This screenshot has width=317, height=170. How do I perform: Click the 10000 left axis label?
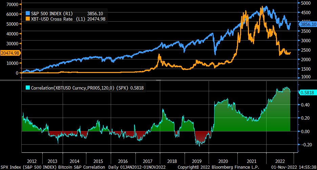(x=13, y=63)
